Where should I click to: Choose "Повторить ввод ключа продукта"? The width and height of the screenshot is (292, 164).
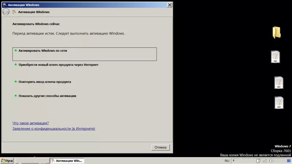(x=45, y=82)
